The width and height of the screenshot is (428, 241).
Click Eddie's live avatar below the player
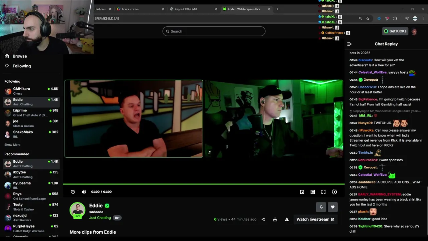click(x=78, y=210)
